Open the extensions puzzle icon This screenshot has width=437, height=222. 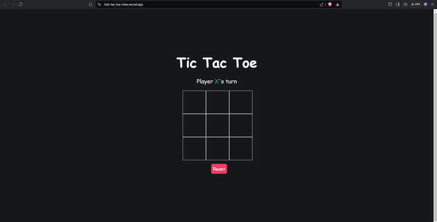390,4
